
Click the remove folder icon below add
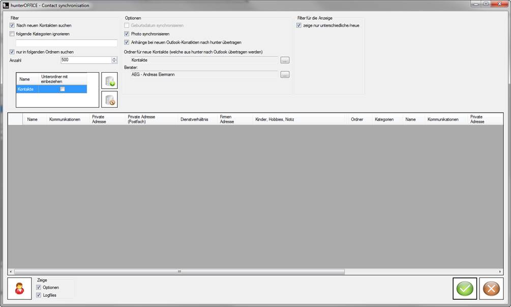click(109, 99)
